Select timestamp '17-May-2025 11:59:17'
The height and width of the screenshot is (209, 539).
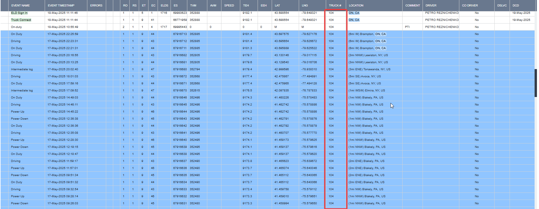pos(63,161)
